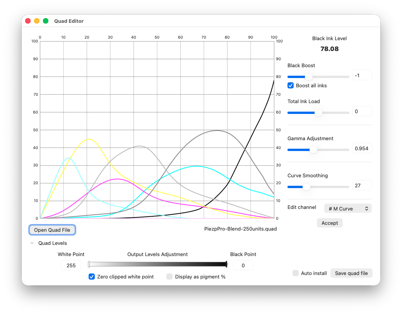402x314 pixels.
Task: Focus the Black Boost value field
Action: point(362,75)
